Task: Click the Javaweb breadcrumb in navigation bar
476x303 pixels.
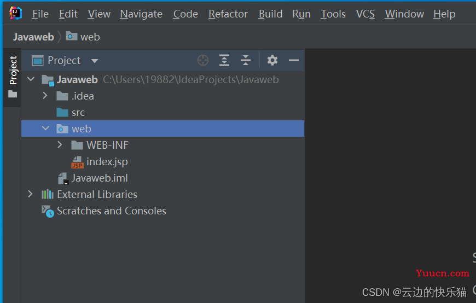Action: tap(33, 37)
